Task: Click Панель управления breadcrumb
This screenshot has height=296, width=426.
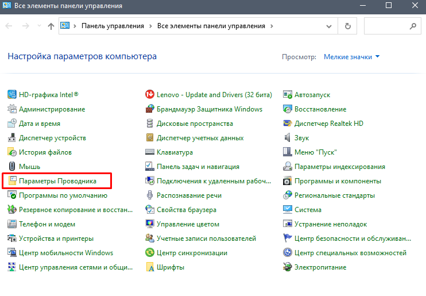Action: [113, 26]
